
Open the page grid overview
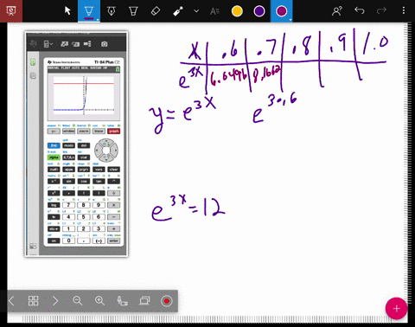33,301
